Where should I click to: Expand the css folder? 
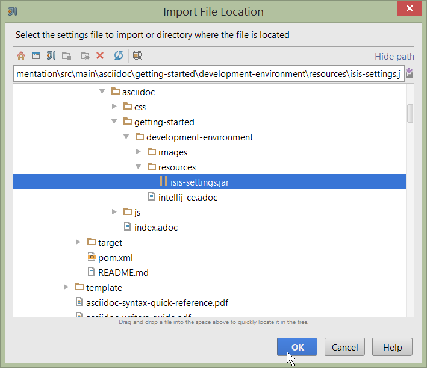[114, 107]
